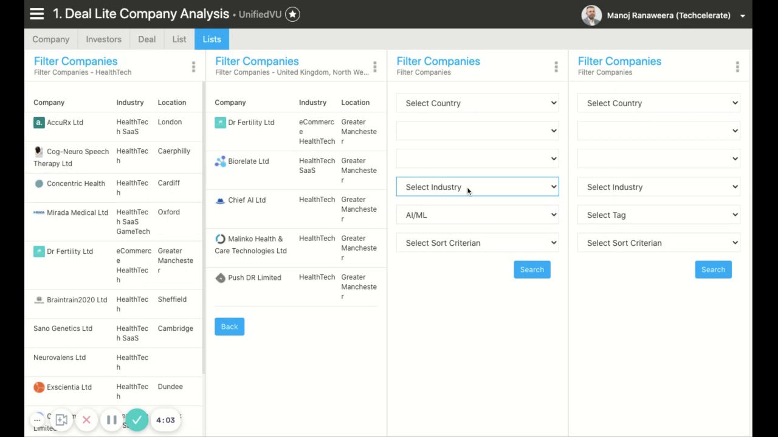Open options menu of fourth Filter Companies panel

(737, 67)
